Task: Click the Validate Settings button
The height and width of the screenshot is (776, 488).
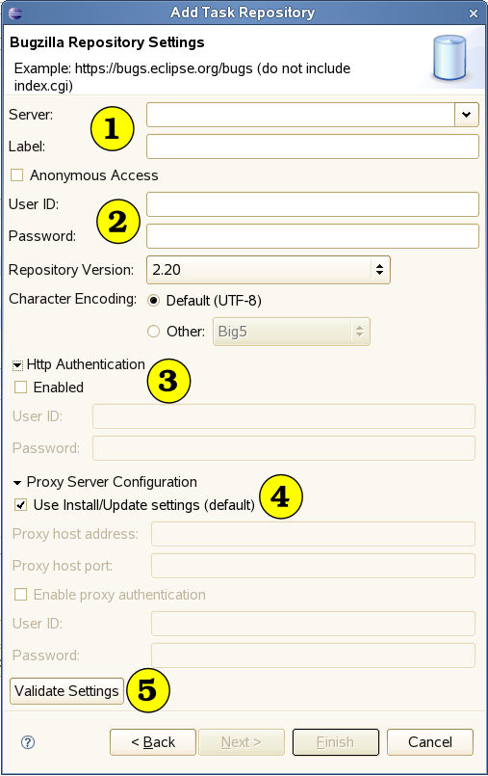Action: (66, 691)
